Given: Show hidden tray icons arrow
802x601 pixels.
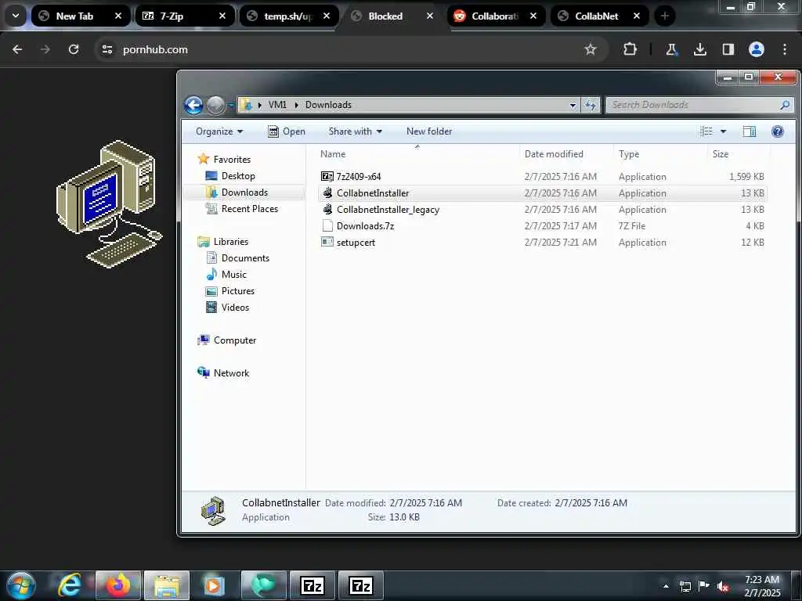Looking at the screenshot, I should pyautogui.click(x=666, y=587).
